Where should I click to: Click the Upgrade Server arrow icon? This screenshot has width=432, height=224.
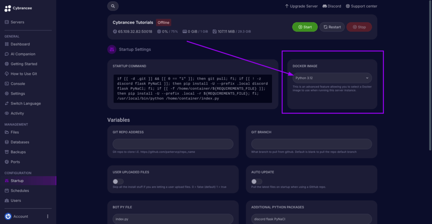[287, 6]
